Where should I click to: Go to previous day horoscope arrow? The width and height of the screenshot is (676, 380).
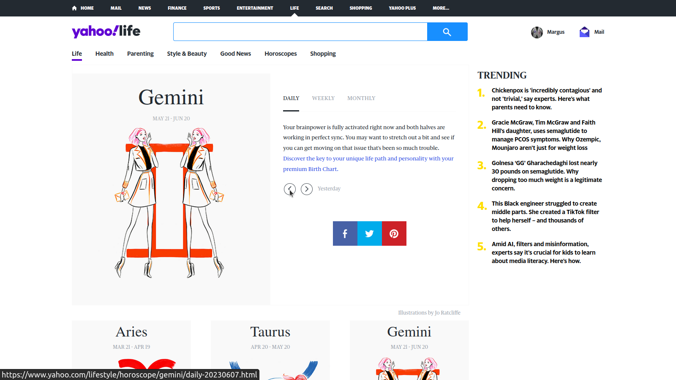tap(290, 189)
